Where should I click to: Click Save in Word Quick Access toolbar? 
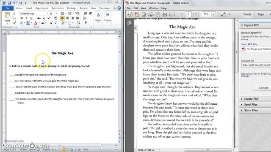tap(9, 3)
